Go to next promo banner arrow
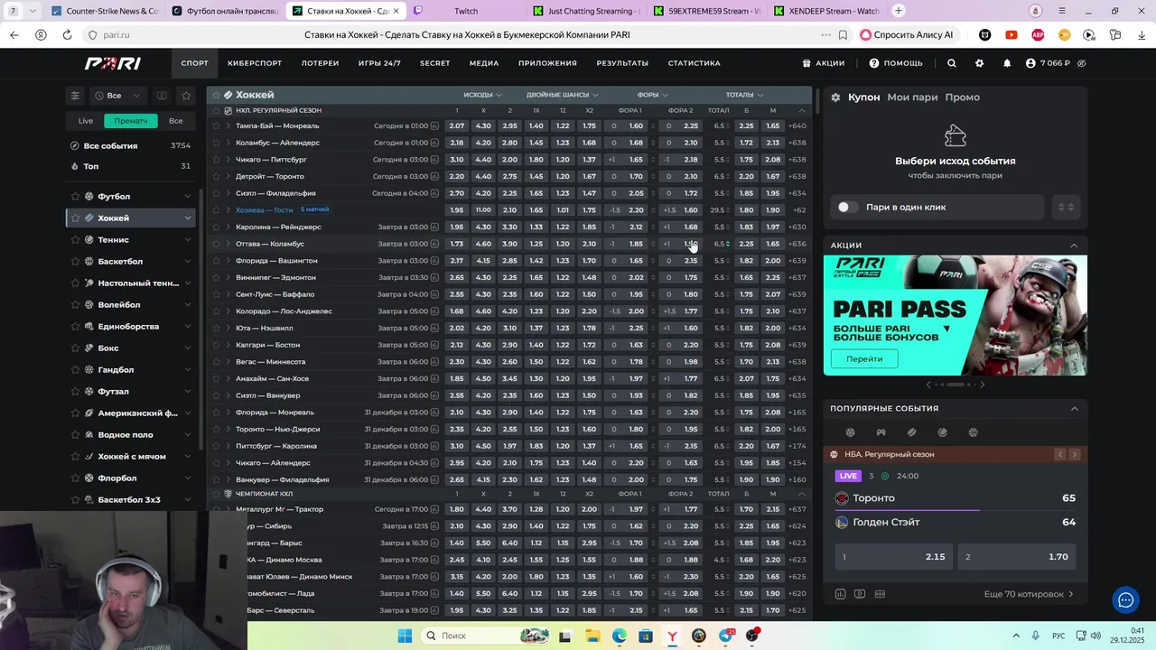Image resolution: width=1156 pixels, height=650 pixels. coord(983,385)
